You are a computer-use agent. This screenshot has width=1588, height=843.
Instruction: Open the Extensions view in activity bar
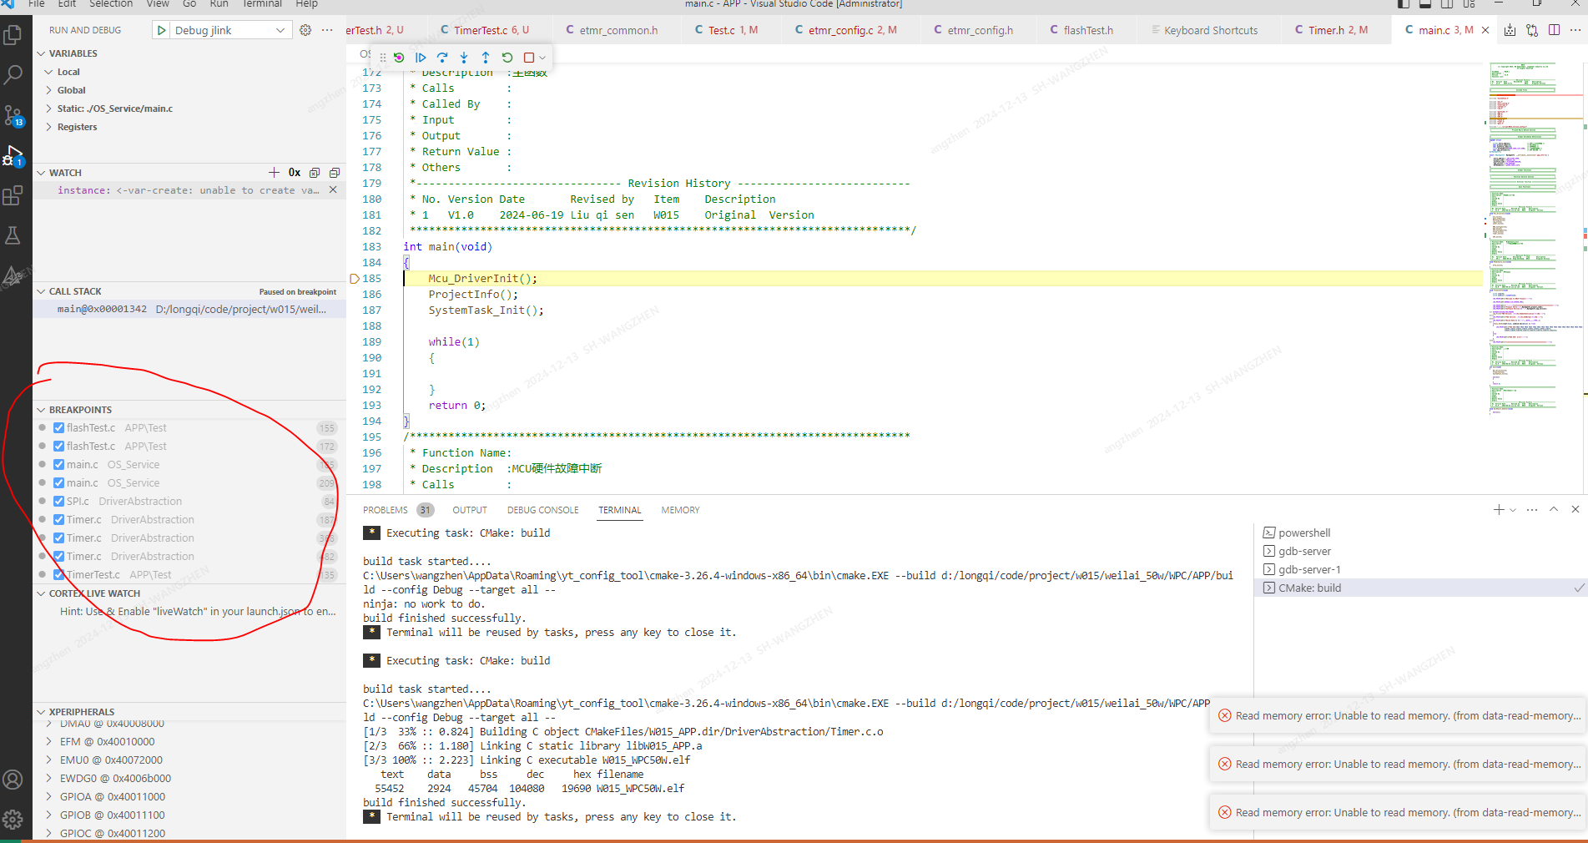coord(13,196)
